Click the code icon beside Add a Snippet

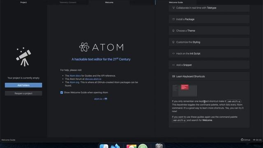(173, 65)
